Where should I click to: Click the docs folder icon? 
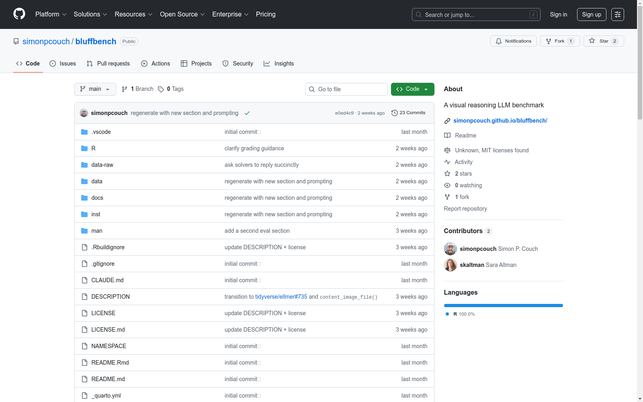[x=84, y=198]
